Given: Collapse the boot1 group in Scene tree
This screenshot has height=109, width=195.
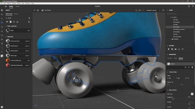Looking at the screenshot, I should pos(171,17).
